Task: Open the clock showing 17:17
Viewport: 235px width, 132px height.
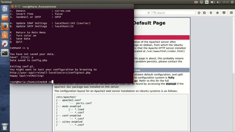Action: point(225,2)
